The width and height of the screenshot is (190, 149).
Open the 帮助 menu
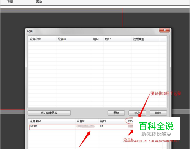(x=39, y=2)
